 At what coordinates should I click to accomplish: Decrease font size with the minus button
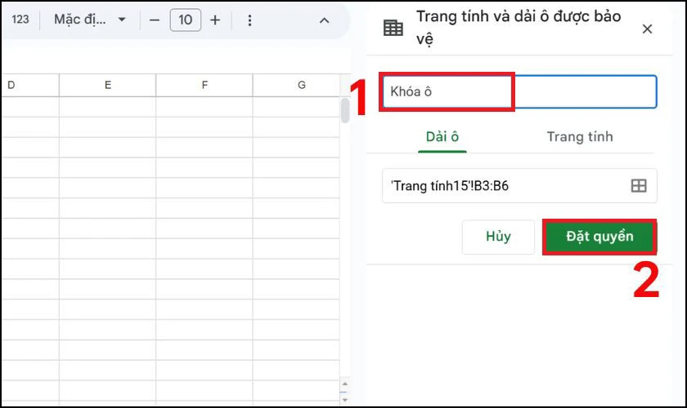tap(155, 20)
